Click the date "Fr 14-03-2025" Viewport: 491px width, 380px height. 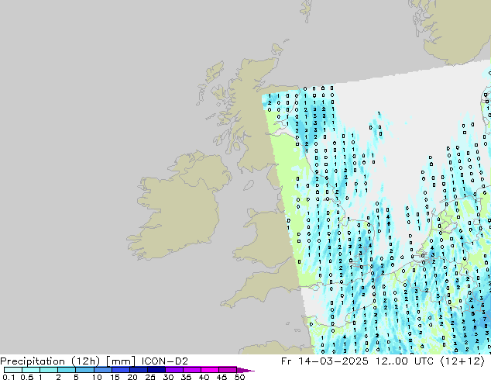[x=324, y=361]
